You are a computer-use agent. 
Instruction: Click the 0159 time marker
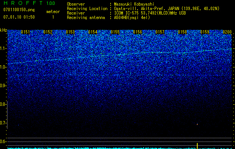coord(205,32)
